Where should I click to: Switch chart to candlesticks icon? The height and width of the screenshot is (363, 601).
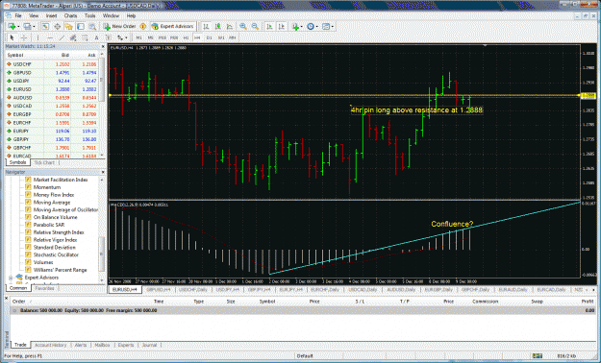217,27
